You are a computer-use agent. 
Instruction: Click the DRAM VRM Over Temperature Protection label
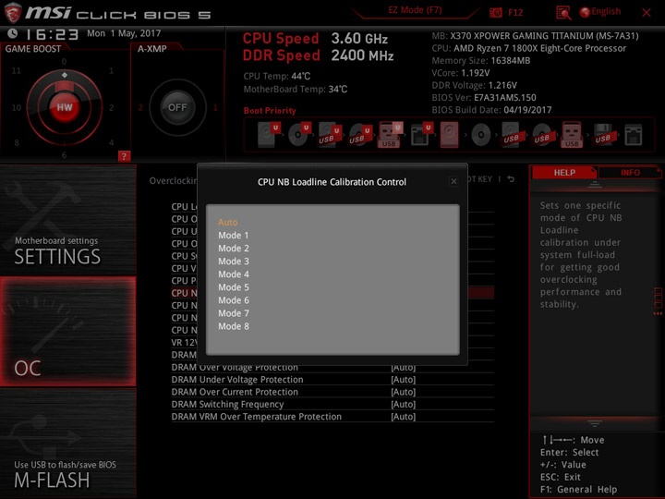click(256, 417)
